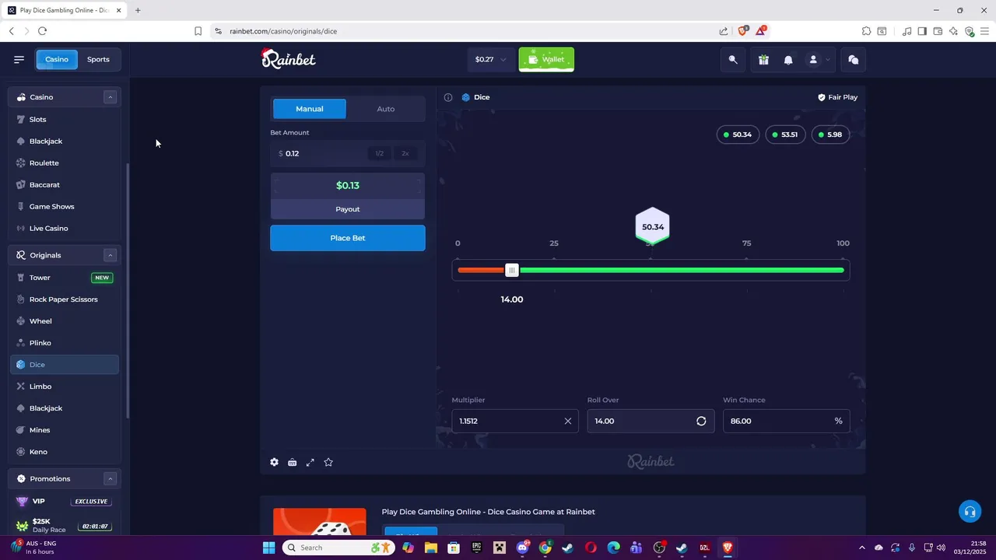The width and height of the screenshot is (996, 560).
Task: Click the game info icon
Action: [x=448, y=97]
